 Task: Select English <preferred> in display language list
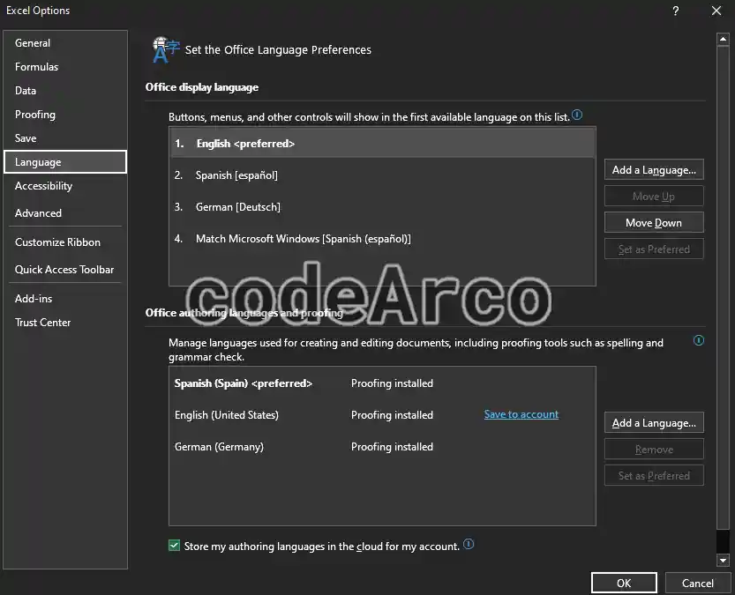(x=382, y=144)
